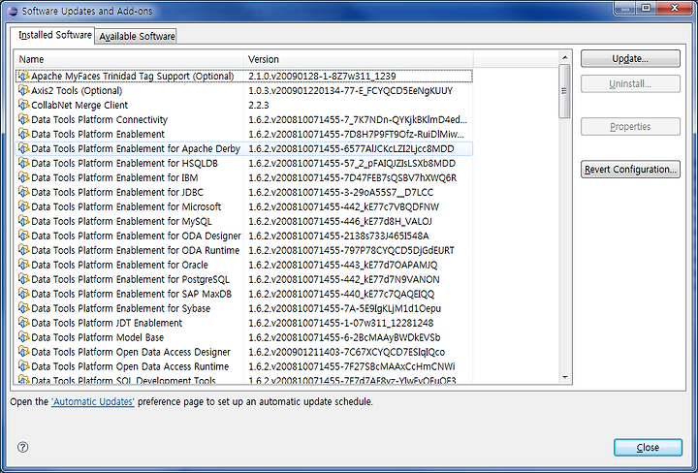Click the Enablement for SAP MaxDB icon

23,294
